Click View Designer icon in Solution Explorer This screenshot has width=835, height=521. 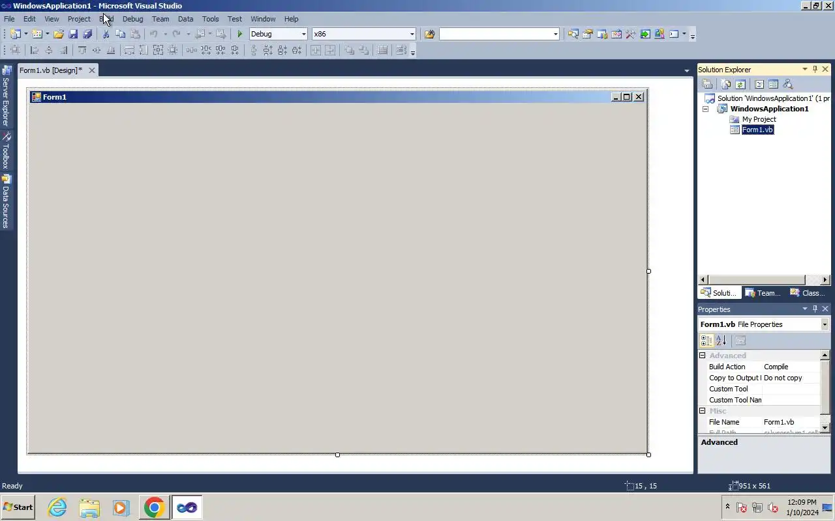coord(774,84)
